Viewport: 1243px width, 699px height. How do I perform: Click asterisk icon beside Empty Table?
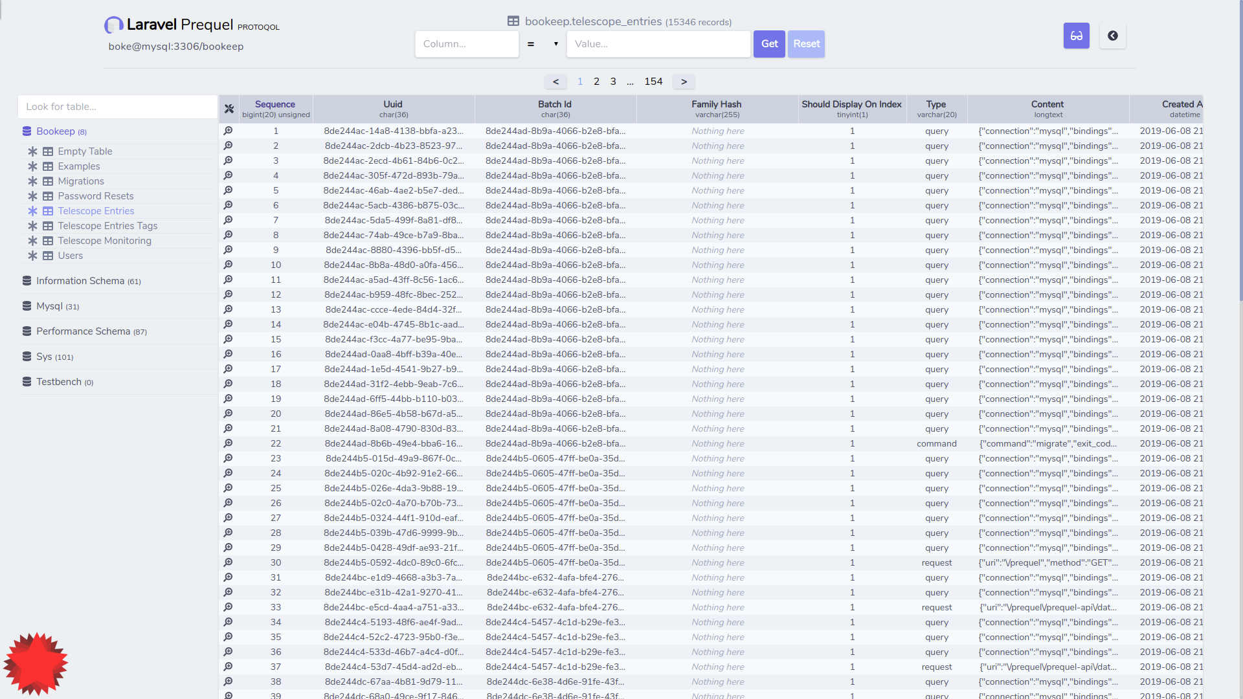pyautogui.click(x=32, y=151)
